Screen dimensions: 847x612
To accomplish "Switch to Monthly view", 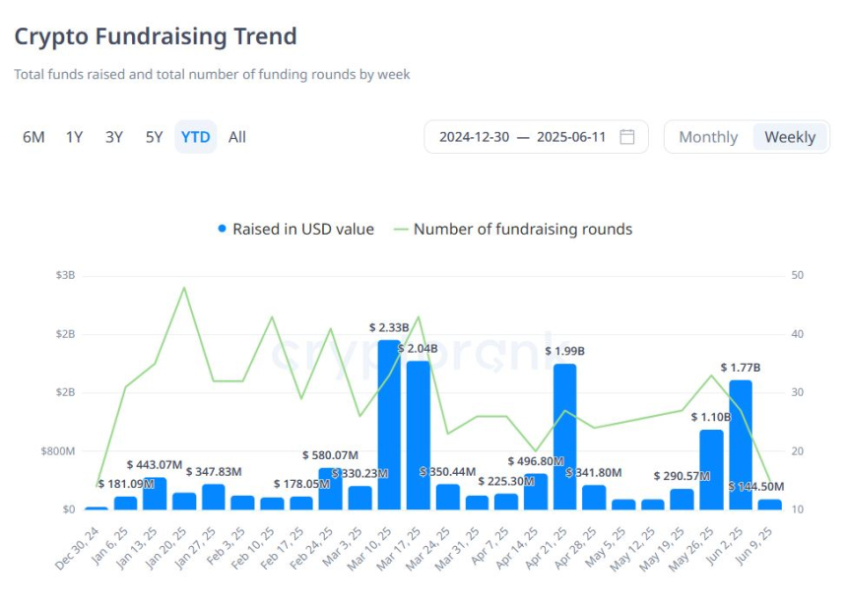I will pyautogui.click(x=708, y=136).
